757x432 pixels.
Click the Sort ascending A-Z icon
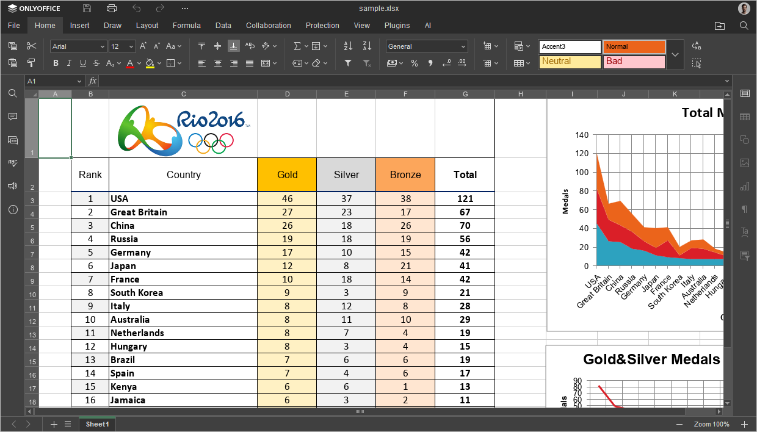[x=348, y=46]
